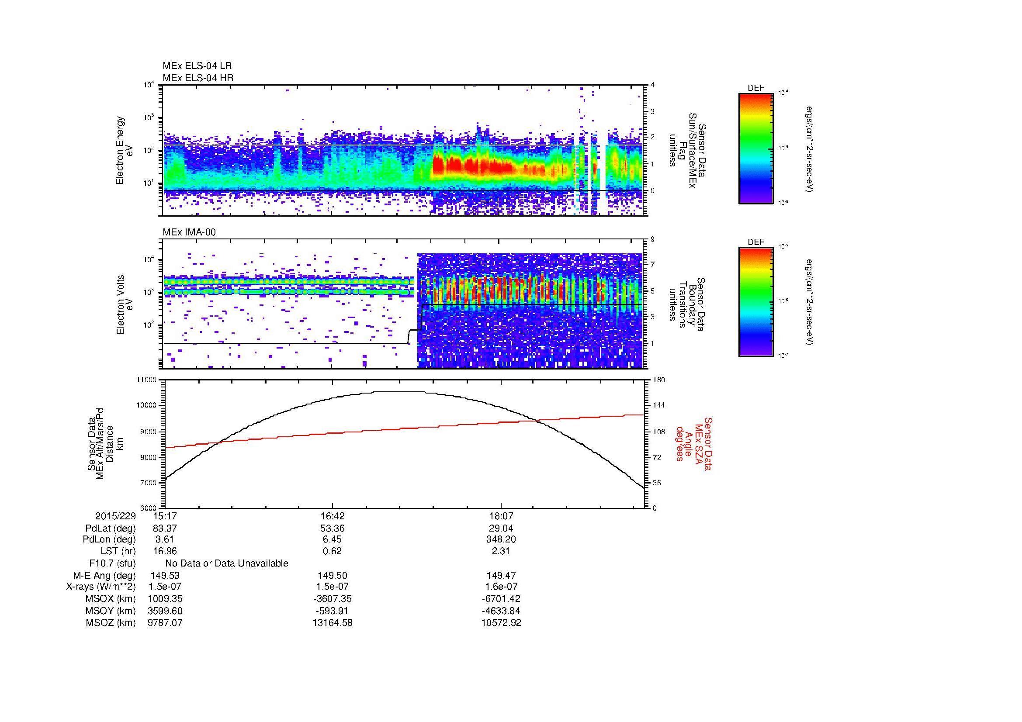
Task: Click MSOY value -4633.84
Action: pos(501,611)
